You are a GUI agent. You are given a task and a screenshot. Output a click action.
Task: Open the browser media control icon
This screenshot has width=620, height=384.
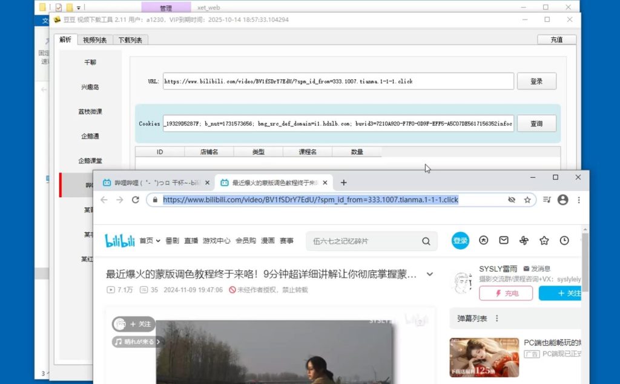point(547,200)
